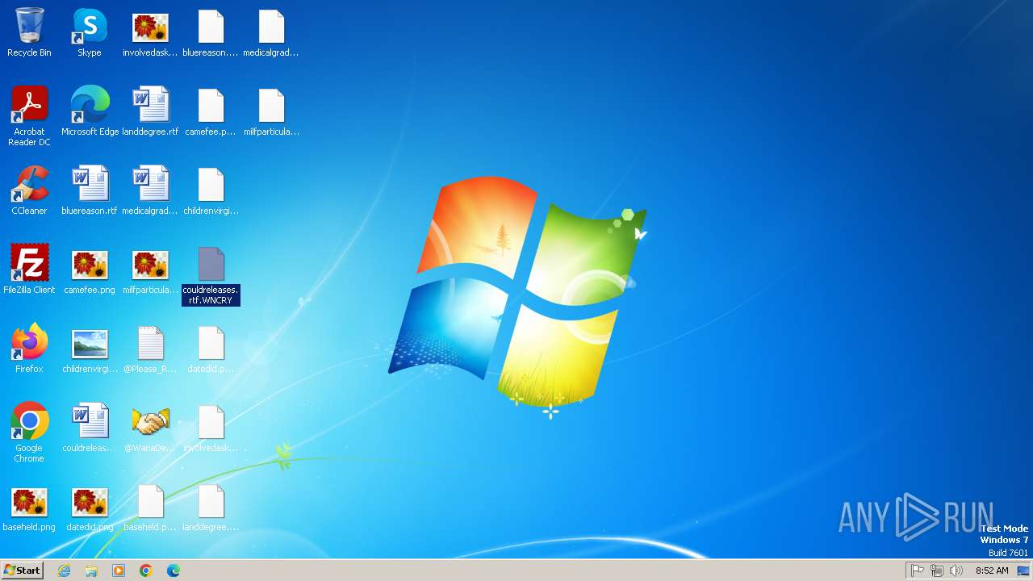
Task: Open the Start menu
Action: coord(22,570)
